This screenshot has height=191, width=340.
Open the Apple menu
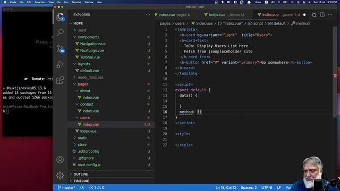5,2
